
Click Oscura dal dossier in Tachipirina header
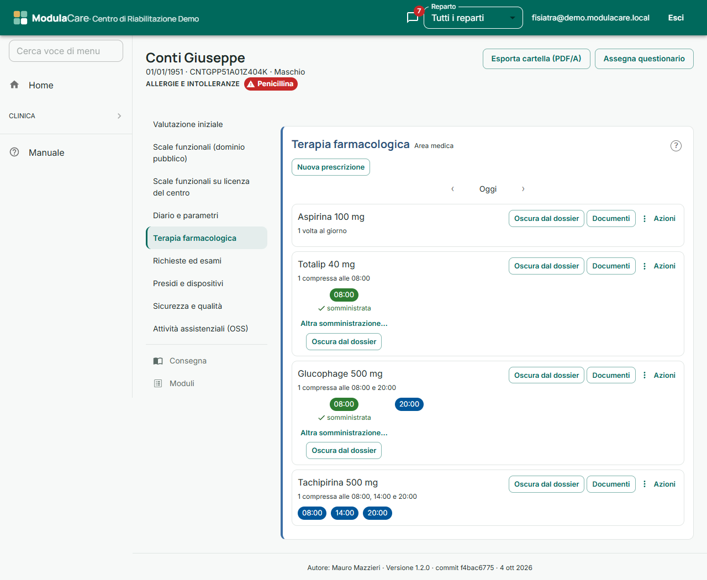pyautogui.click(x=546, y=484)
